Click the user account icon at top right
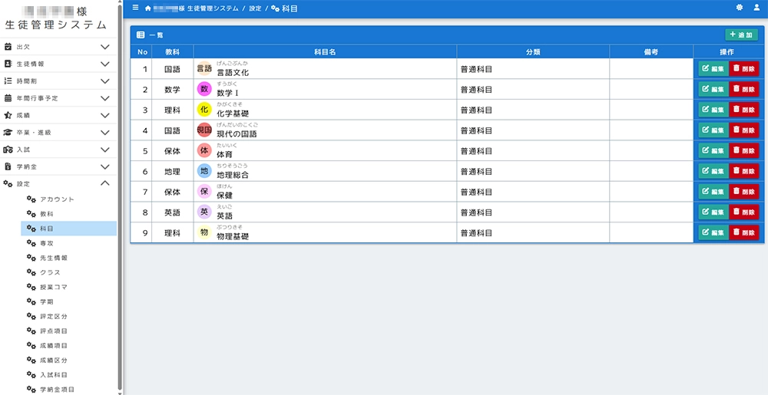Viewport: 768px width, 395px height. pyautogui.click(x=758, y=8)
